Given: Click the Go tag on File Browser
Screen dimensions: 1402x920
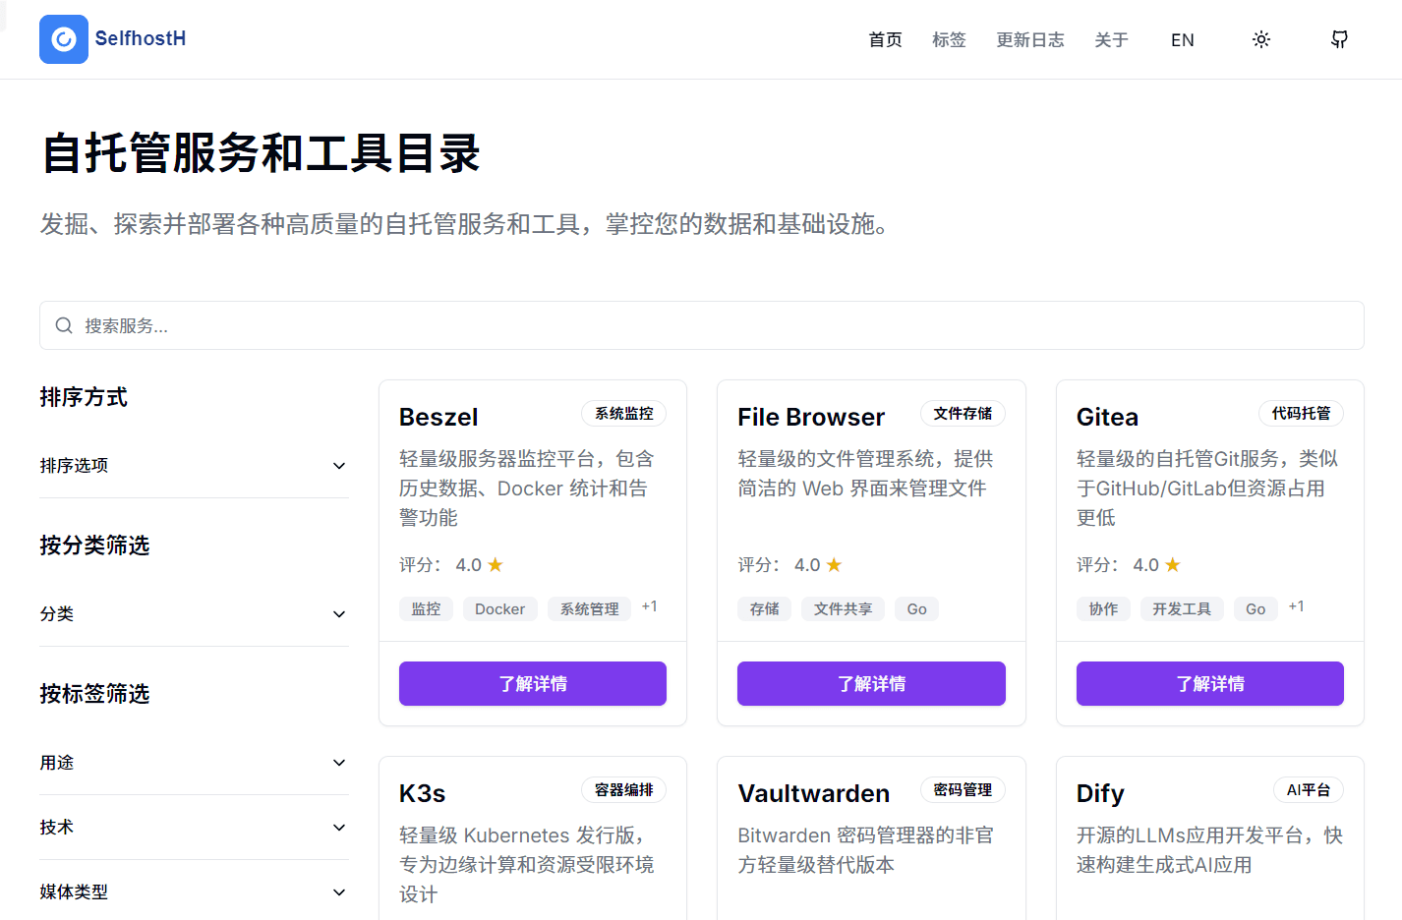Looking at the screenshot, I should pyautogui.click(x=916, y=609).
